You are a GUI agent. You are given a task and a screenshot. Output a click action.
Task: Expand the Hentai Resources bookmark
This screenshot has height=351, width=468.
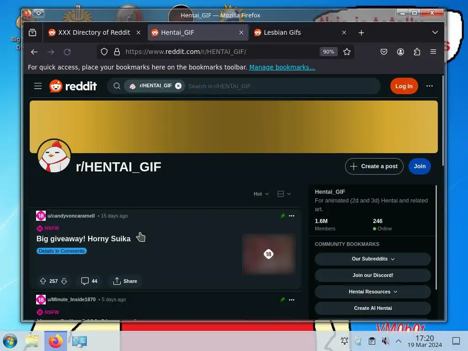[x=373, y=292]
